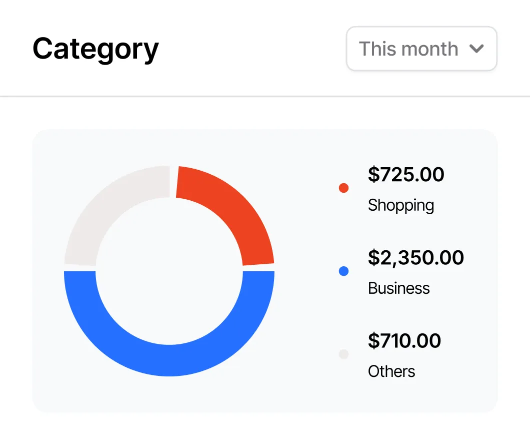The width and height of the screenshot is (530, 445).
Task: Click the blue Business legend dot
Action: tap(343, 271)
